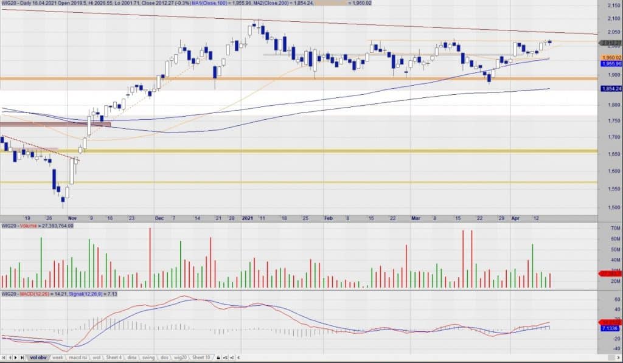
Task: Jump to the last sheet tab arrow
Action: pyautogui.click(x=23, y=358)
